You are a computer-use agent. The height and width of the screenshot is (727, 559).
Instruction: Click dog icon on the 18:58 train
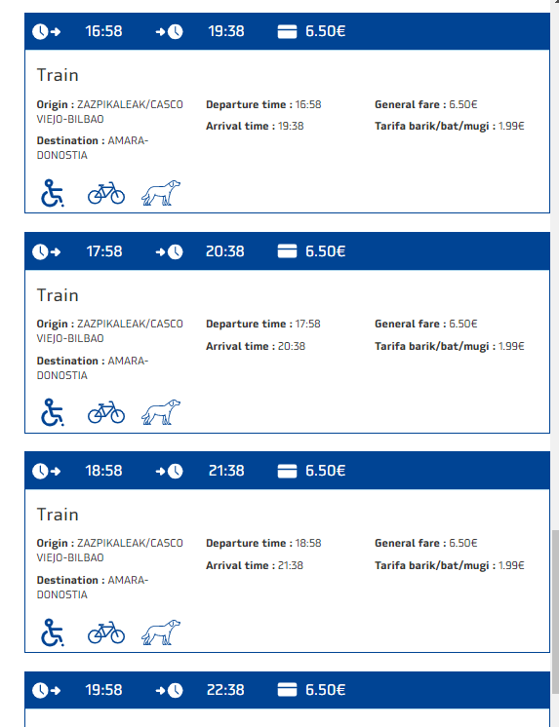161,632
